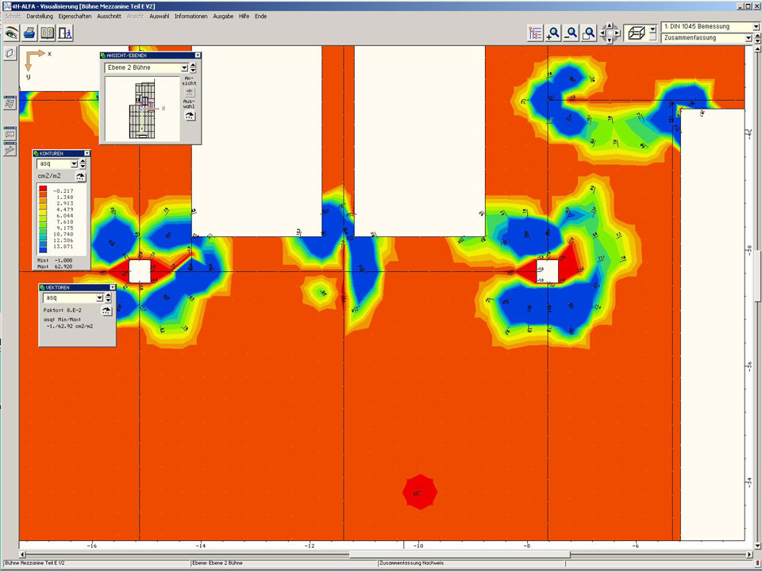Click the zoom window magnifier icon
Screen dimensions: 762x571
[x=588, y=33]
